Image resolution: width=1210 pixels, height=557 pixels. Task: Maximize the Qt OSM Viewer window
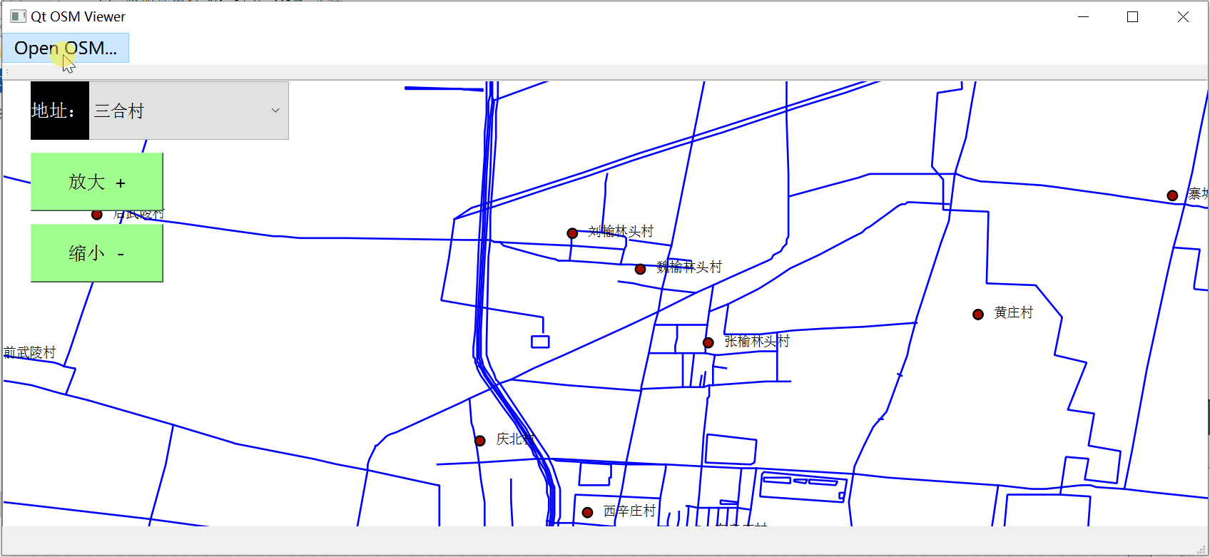coord(1132,16)
